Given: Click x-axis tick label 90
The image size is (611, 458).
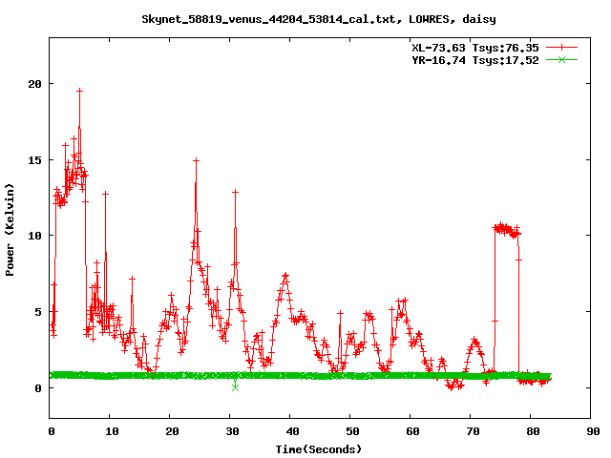Looking at the screenshot, I should click(593, 431).
